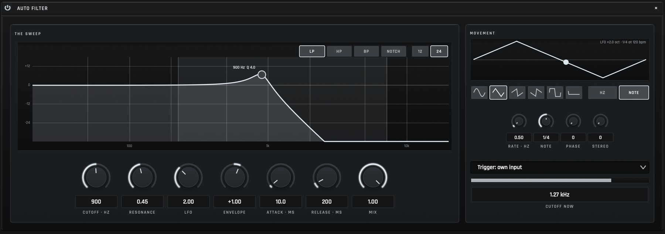The height and width of the screenshot is (234, 665).
Task: Click the CUTOFF NOW label
Action: pyautogui.click(x=559, y=206)
